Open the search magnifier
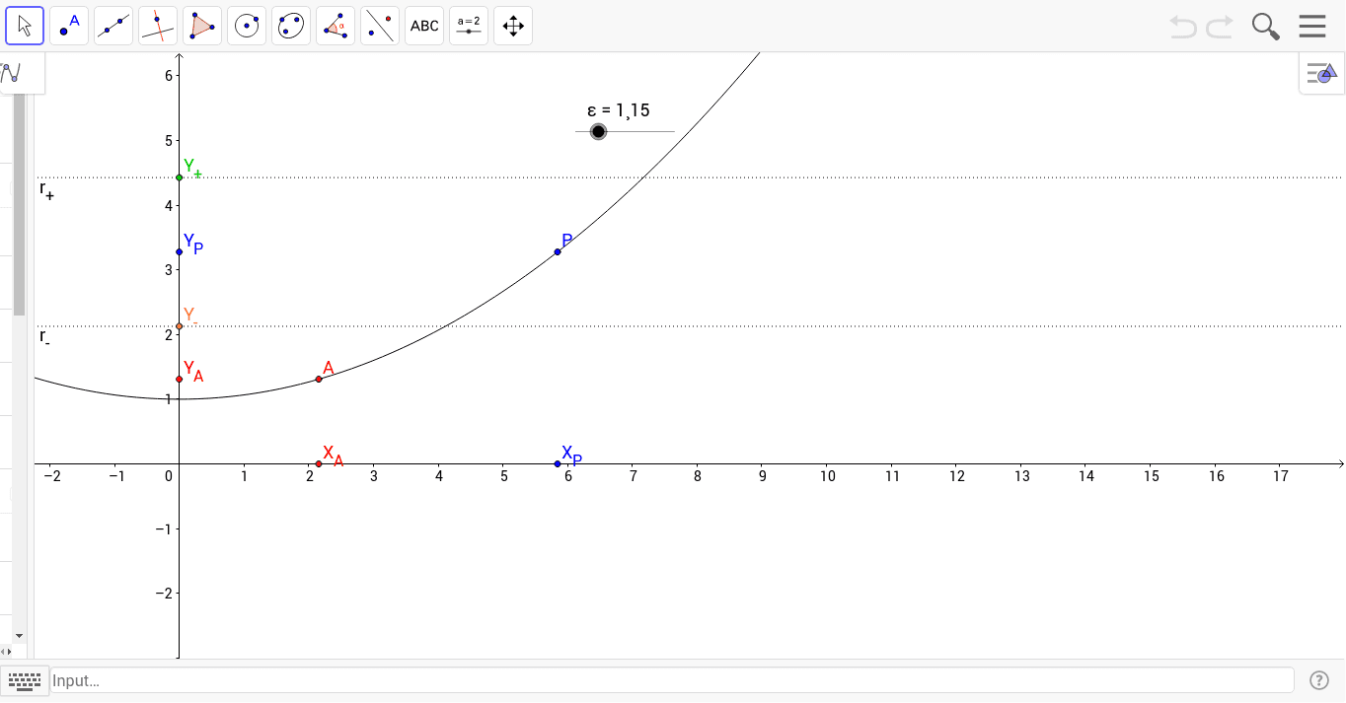The height and width of the screenshot is (703, 1346). [1265, 27]
